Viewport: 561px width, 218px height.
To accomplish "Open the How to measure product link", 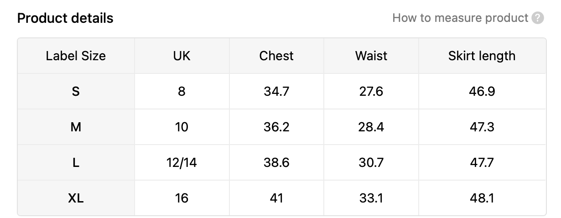I will 460,18.
